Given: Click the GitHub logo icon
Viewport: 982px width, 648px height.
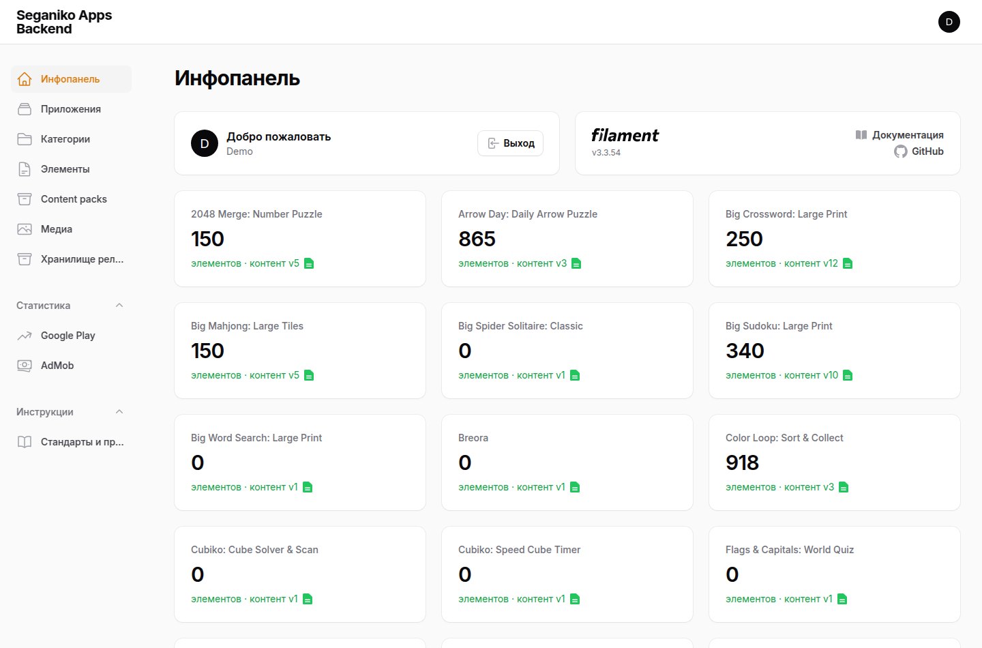Looking at the screenshot, I should point(901,151).
